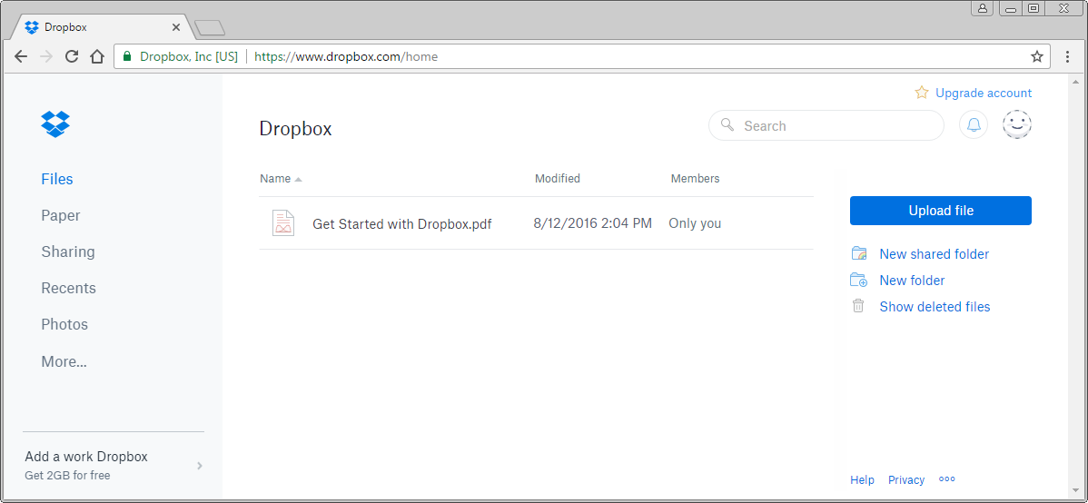Click the New folder link
Screen dimensions: 1088x503
(x=912, y=281)
